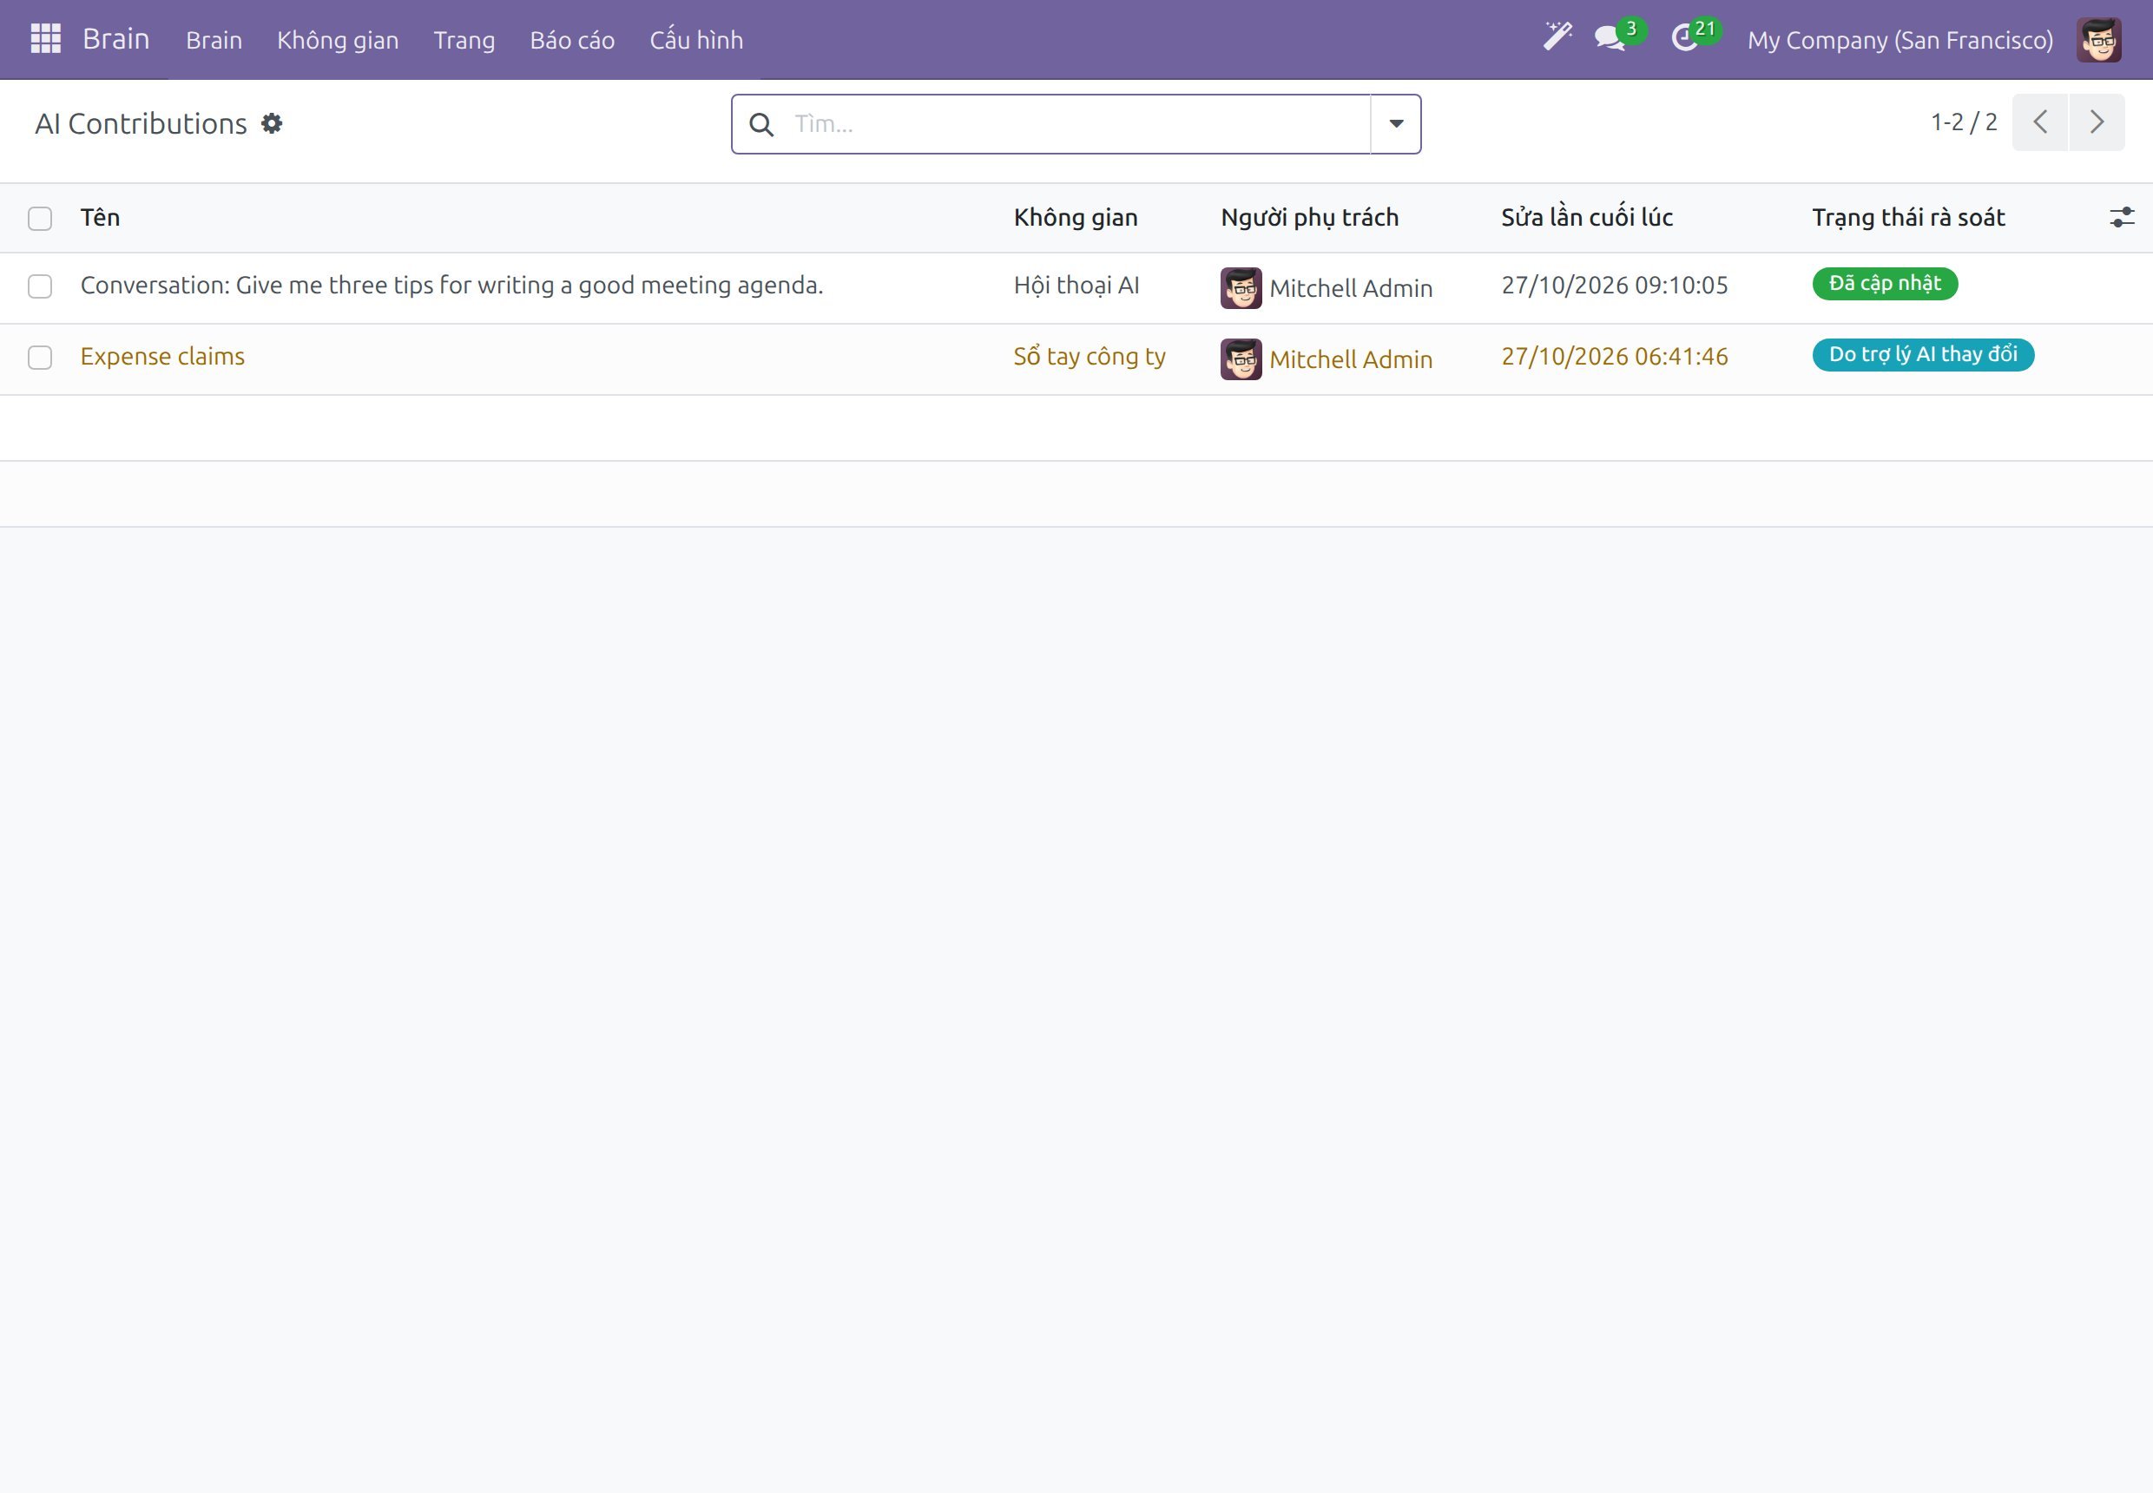Click the Do trợ lý AI thay đổi badge
2153x1493 pixels.
pyautogui.click(x=1923, y=354)
